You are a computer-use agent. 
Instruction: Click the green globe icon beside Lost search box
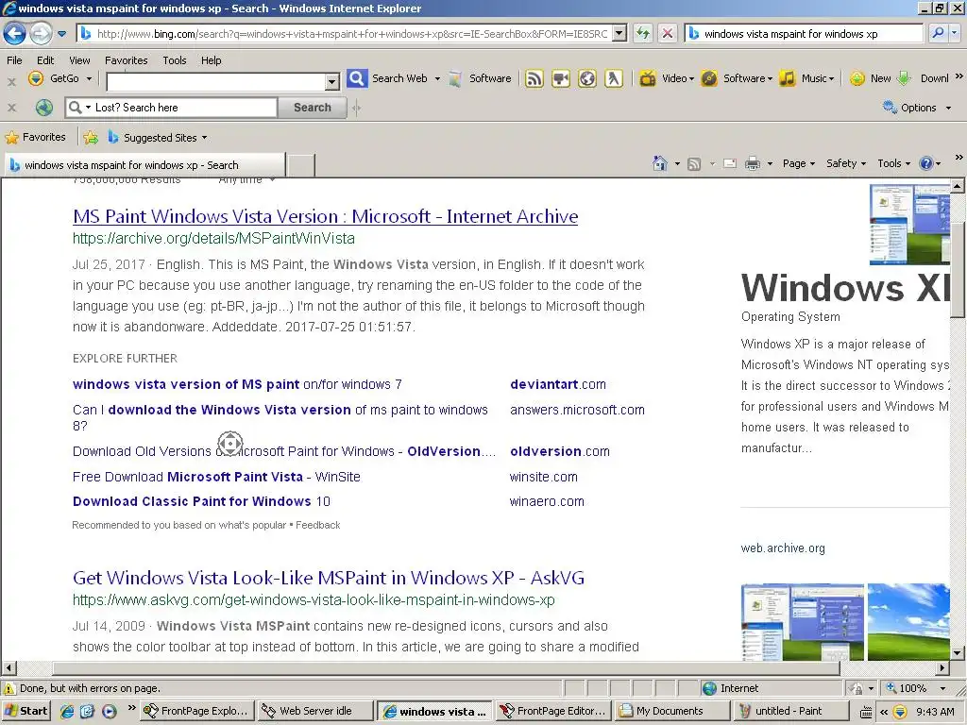(43, 108)
